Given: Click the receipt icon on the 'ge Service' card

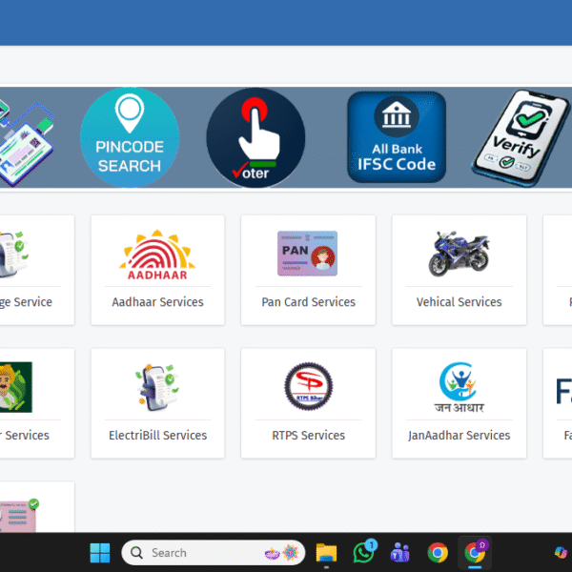Looking at the screenshot, I should tap(14, 254).
